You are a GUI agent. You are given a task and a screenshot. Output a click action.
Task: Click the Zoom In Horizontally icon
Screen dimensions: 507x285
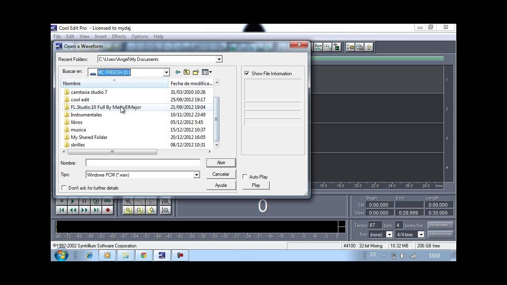pyautogui.click(x=128, y=201)
